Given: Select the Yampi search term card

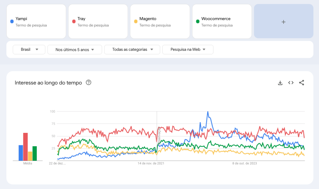Looking at the screenshot, I should (x=36, y=21).
